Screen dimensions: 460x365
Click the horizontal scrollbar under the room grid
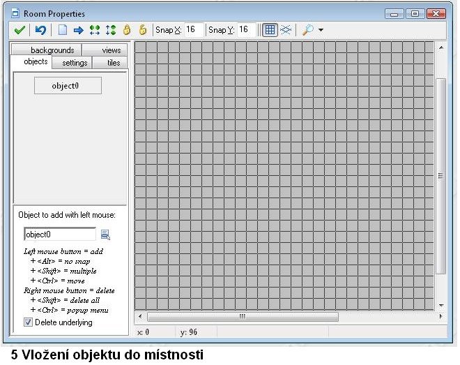(x=242, y=316)
